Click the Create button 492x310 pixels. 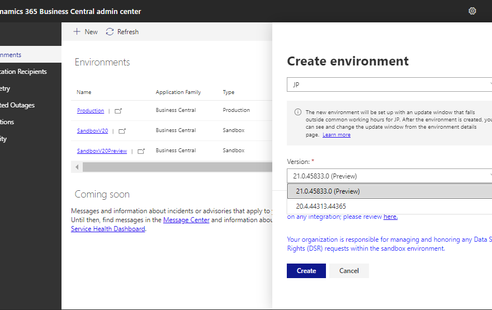click(x=306, y=271)
